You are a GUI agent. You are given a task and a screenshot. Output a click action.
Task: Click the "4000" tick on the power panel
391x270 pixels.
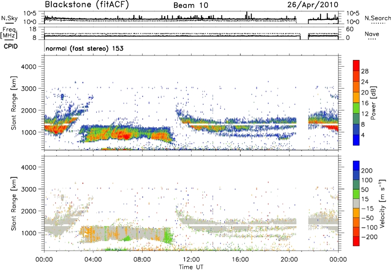pyautogui.click(x=28, y=67)
